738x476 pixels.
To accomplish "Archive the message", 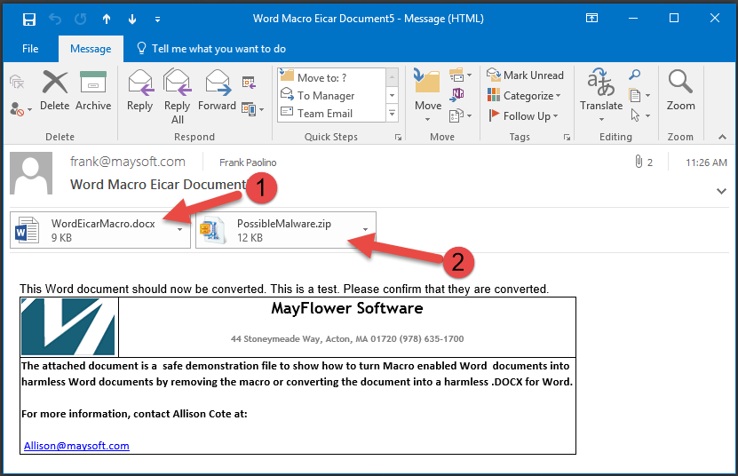I will pos(93,91).
